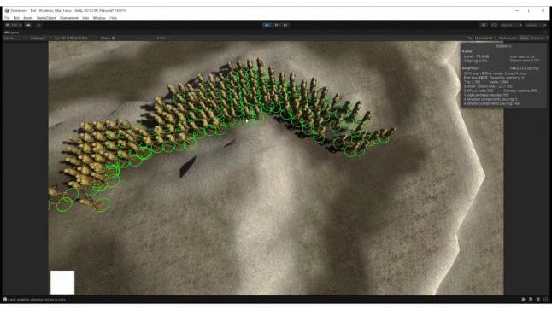This screenshot has width=552, height=310.
Task: Click the Statistics panel title
Action: (503, 46)
